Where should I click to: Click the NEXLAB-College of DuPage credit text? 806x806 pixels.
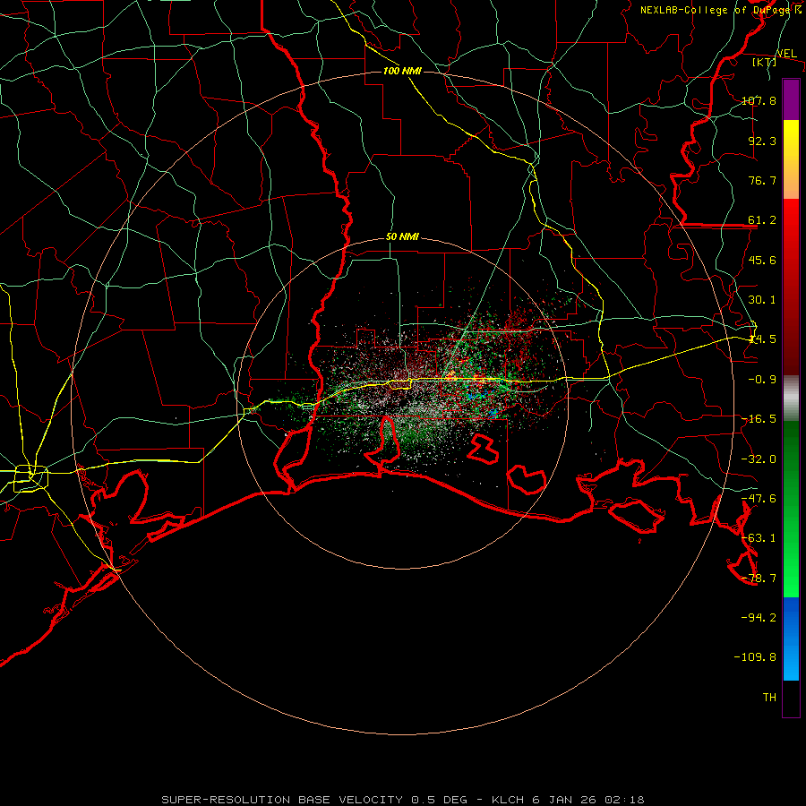point(721,10)
